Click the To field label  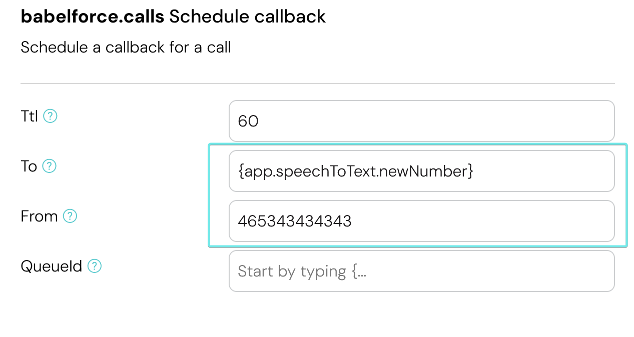click(x=29, y=166)
